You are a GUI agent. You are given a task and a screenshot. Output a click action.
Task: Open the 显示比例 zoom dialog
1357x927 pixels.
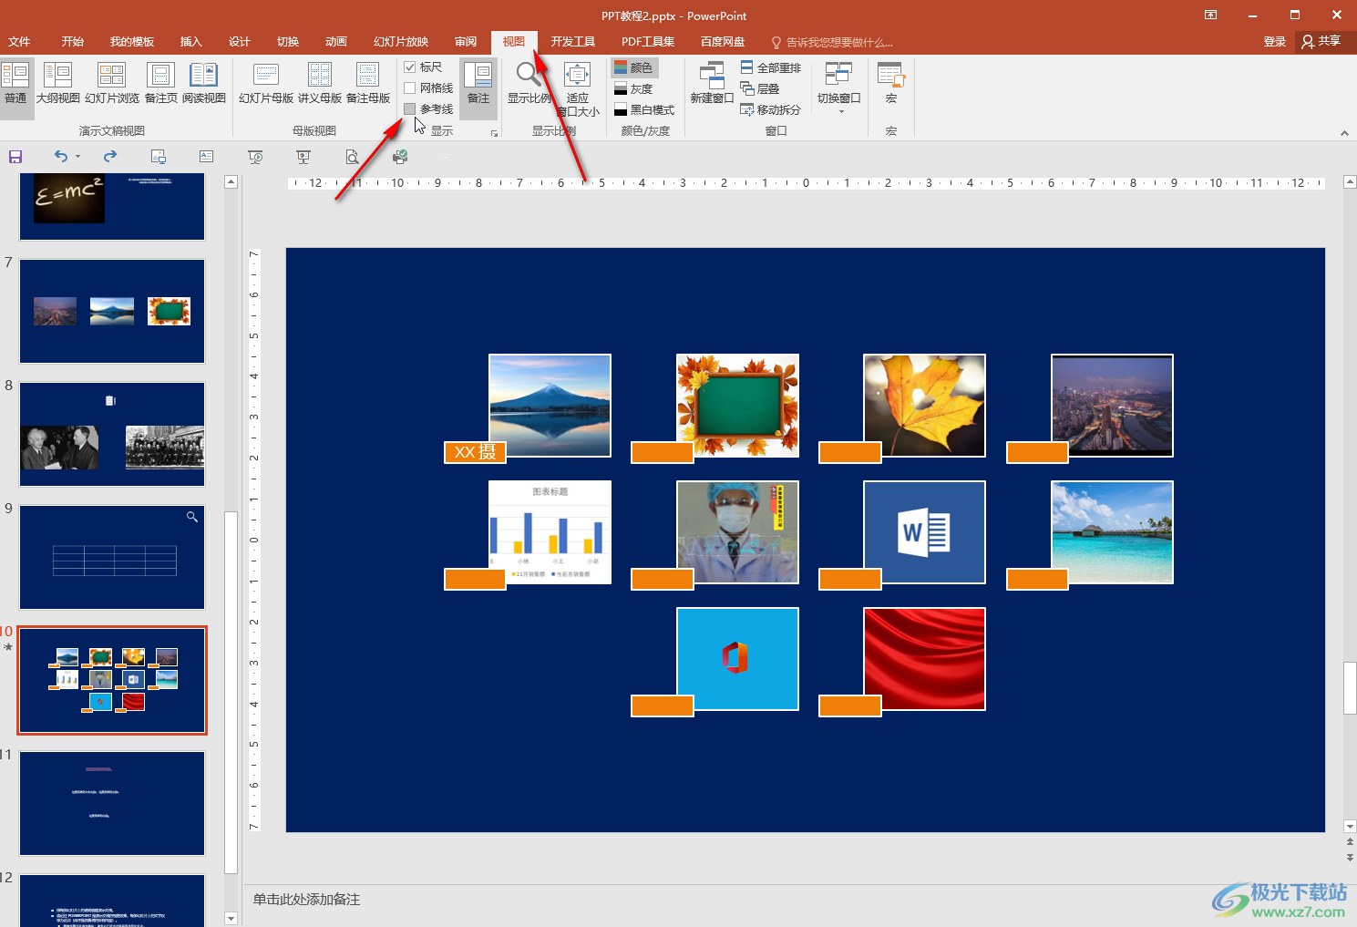point(529,84)
